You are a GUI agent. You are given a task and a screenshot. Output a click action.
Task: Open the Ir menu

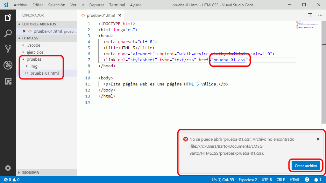click(x=83, y=5)
